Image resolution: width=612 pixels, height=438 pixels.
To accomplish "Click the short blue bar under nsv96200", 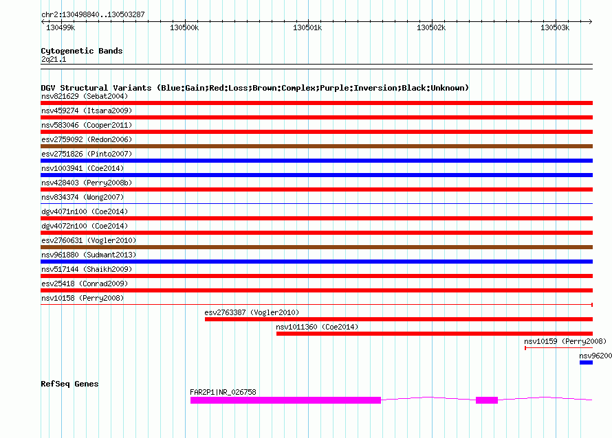I will 587,362.
